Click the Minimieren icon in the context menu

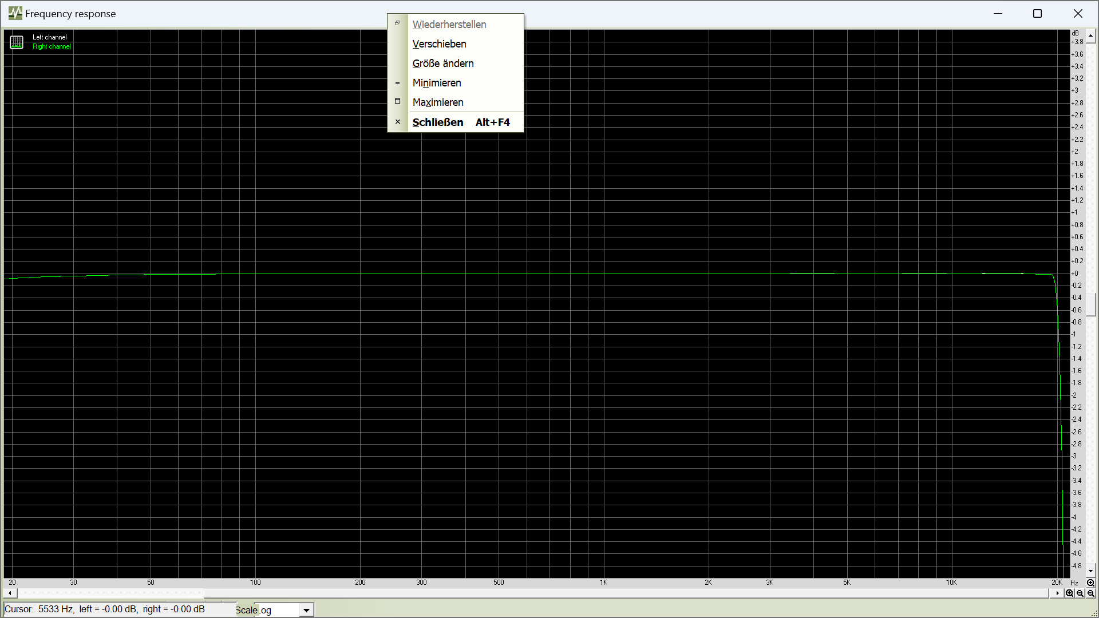point(397,83)
